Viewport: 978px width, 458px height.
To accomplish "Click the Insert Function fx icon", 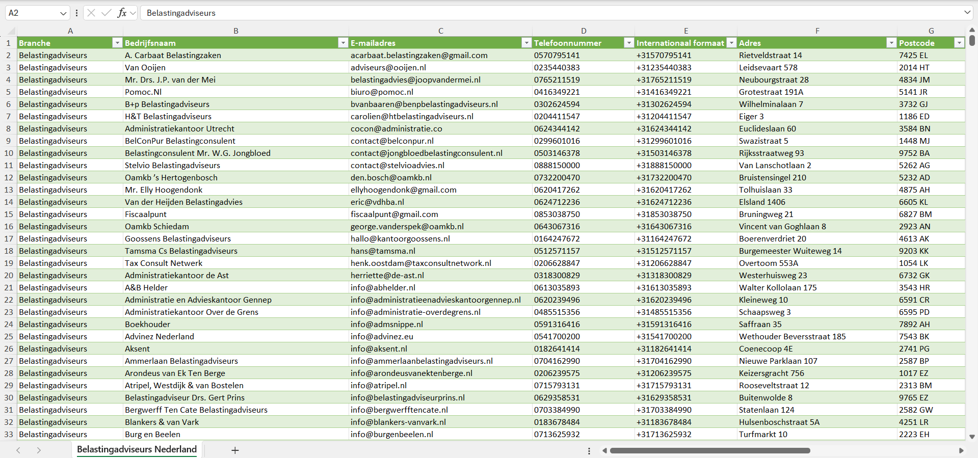I will pyautogui.click(x=122, y=13).
